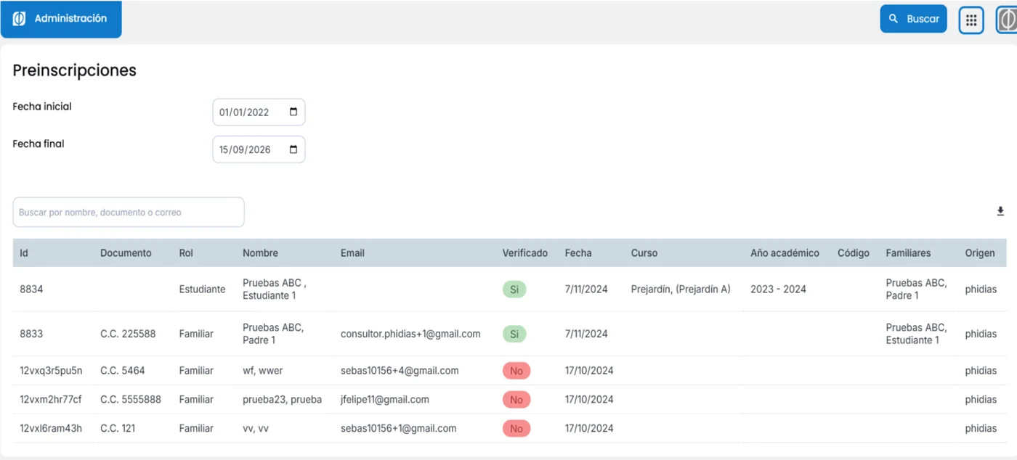
Task: Click the No badge for prueba23, prueba
Action: (x=516, y=400)
